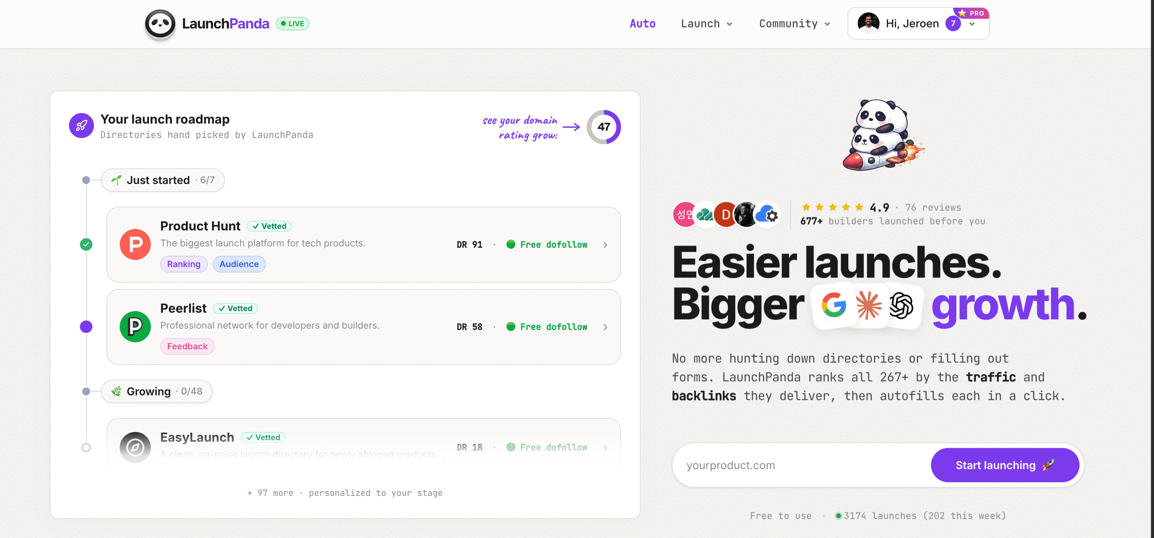
Task: Click the Google G icon in headline
Action: click(834, 306)
